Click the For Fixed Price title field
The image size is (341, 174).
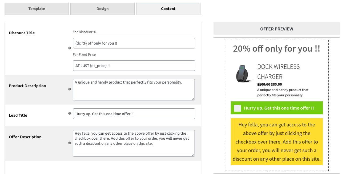134,66
